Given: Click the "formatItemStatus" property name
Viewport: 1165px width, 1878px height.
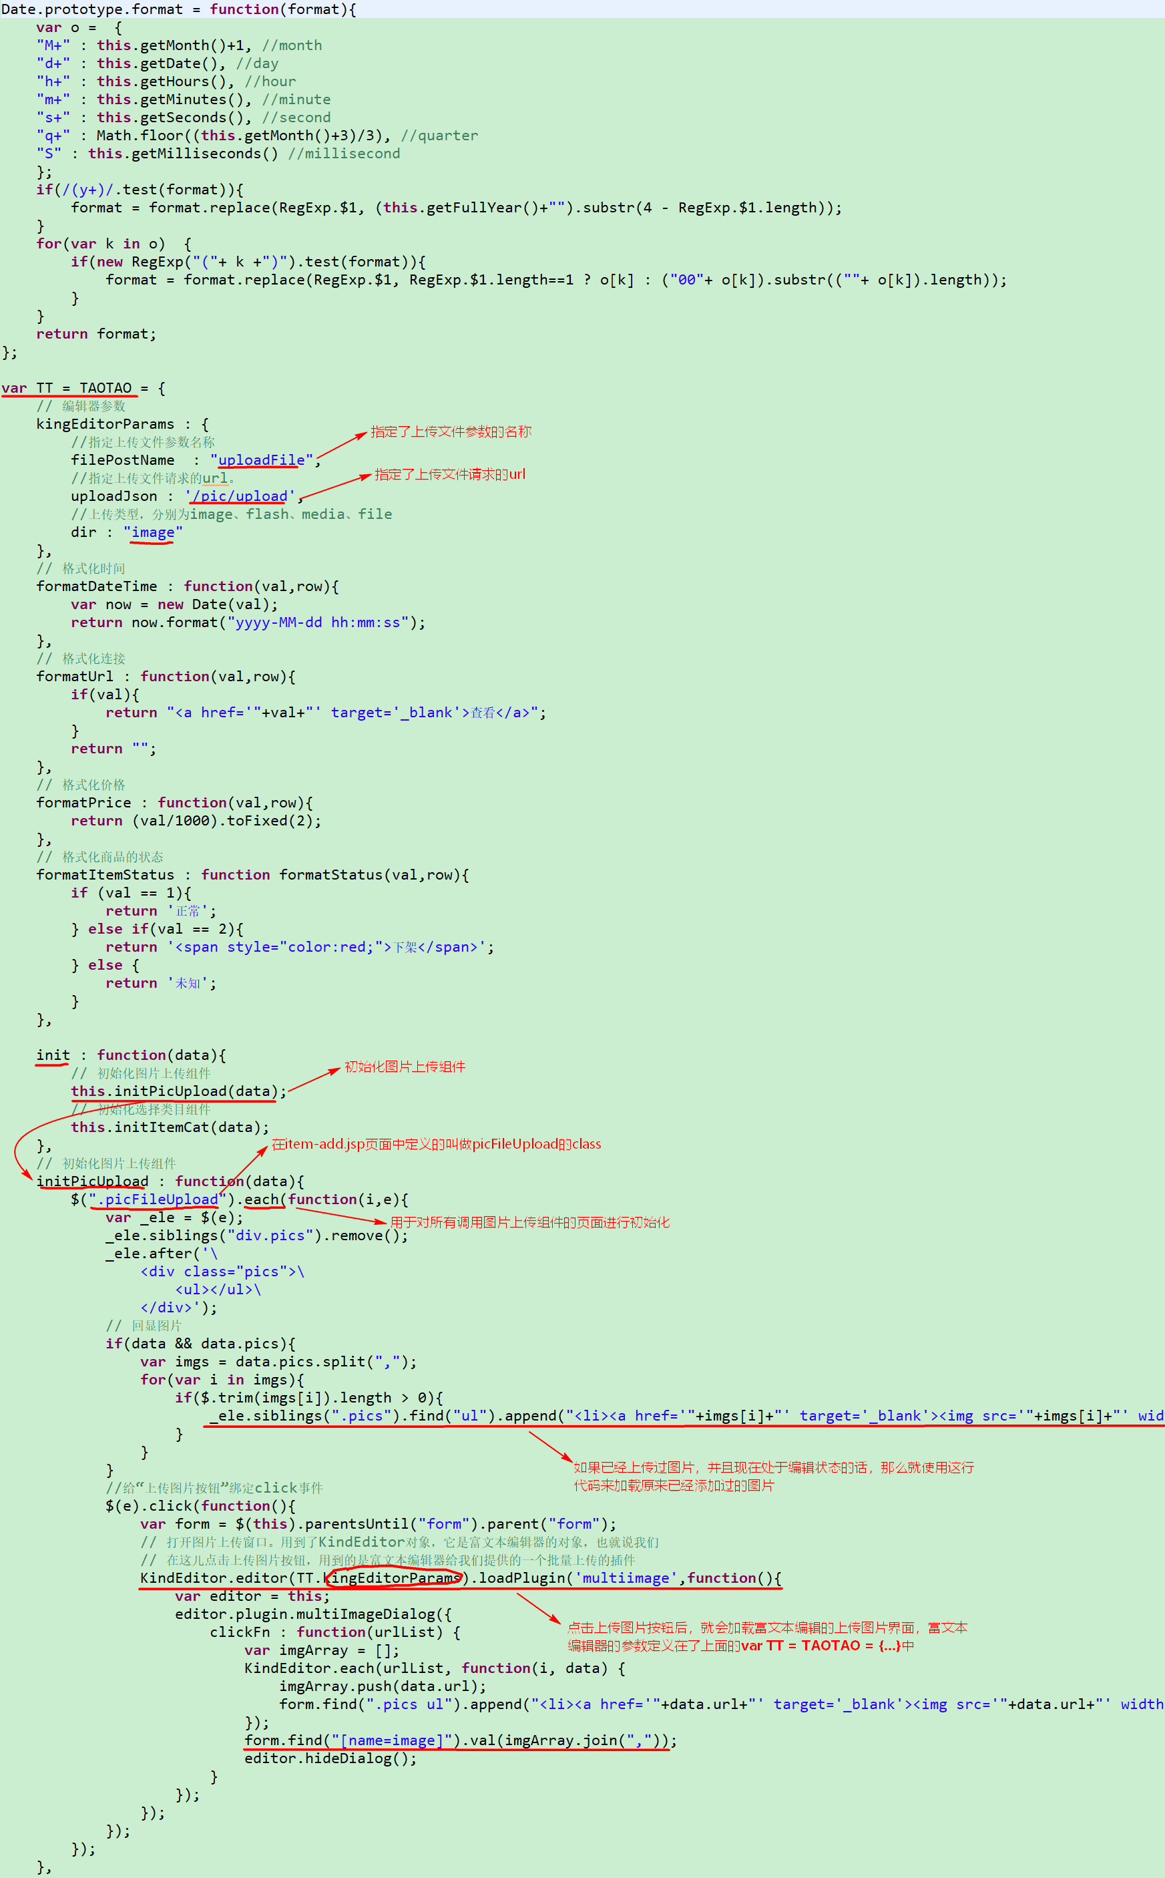Looking at the screenshot, I should tap(105, 875).
